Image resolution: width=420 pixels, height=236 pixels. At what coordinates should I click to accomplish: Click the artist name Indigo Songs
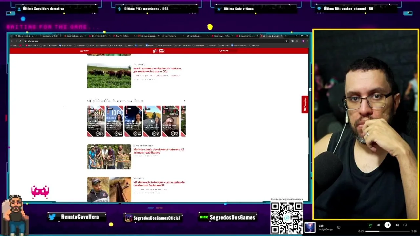coord(325,229)
